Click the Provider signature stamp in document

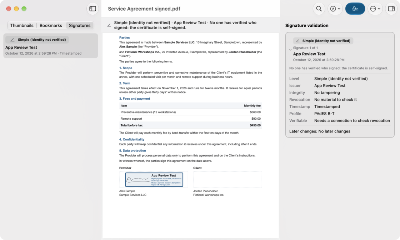coord(154,180)
